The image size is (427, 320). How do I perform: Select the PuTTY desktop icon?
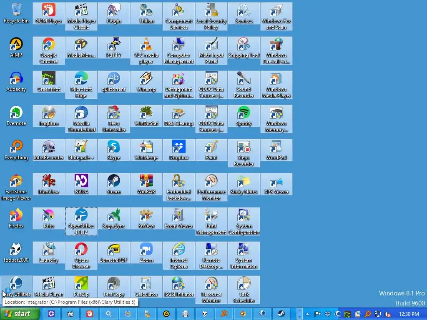pos(114,47)
